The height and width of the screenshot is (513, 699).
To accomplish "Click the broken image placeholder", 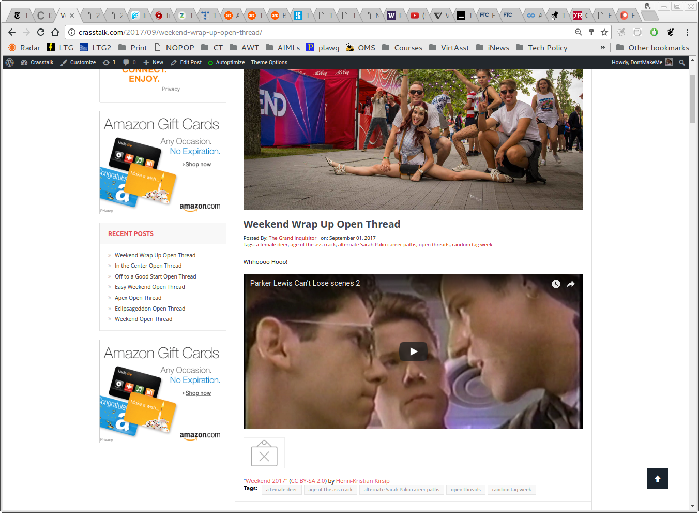I will pyautogui.click(x=264, y=453).
